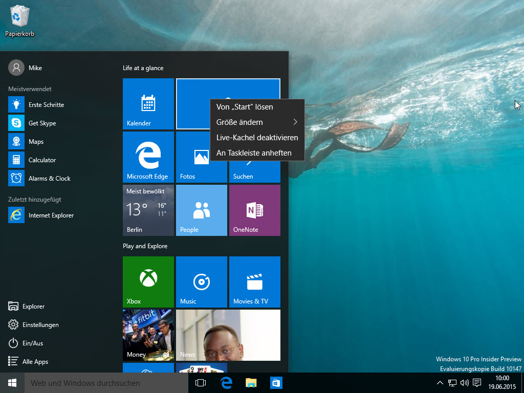Open the Berlin weather tile
The width and height of the screenshot is (524, 393).
point(148,210)
